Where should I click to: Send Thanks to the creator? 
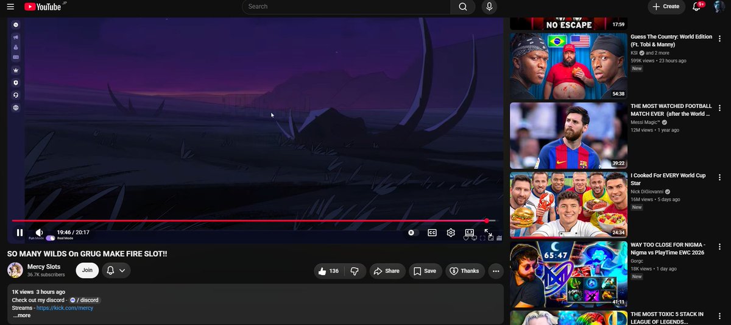(464, 271)
